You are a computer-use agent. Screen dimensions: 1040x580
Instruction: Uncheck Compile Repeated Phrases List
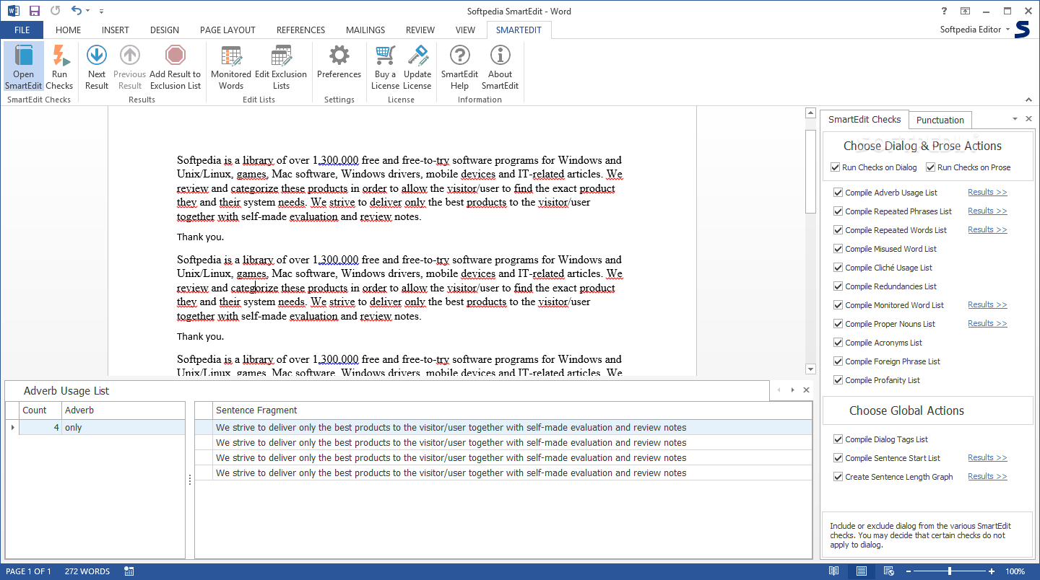click(838, 211)
